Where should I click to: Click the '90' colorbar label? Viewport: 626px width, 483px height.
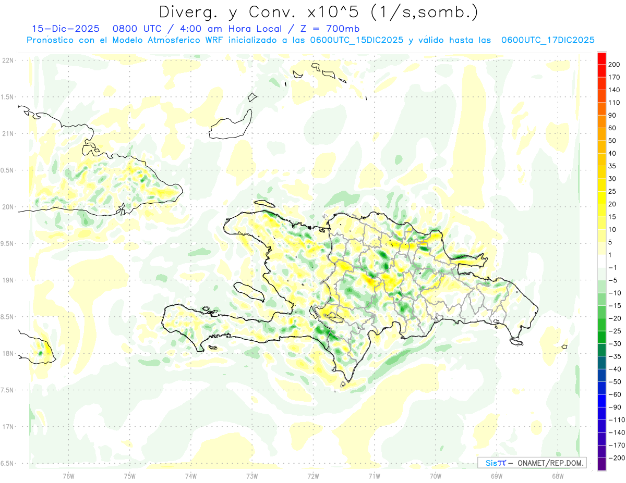pos(612,115)
